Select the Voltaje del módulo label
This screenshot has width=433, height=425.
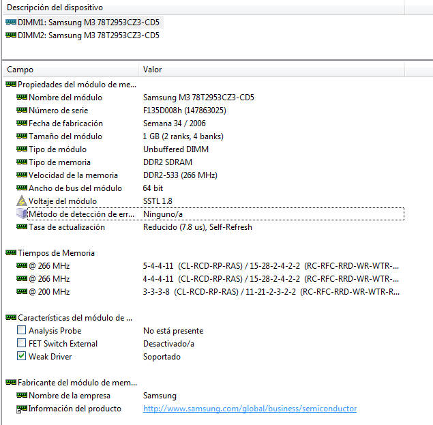tap(63, 201)
